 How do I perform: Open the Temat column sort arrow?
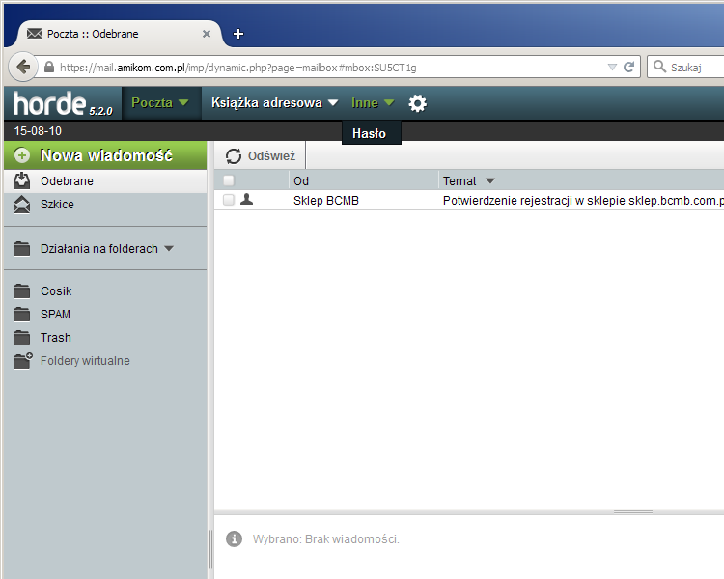click(x=489, y=180)
